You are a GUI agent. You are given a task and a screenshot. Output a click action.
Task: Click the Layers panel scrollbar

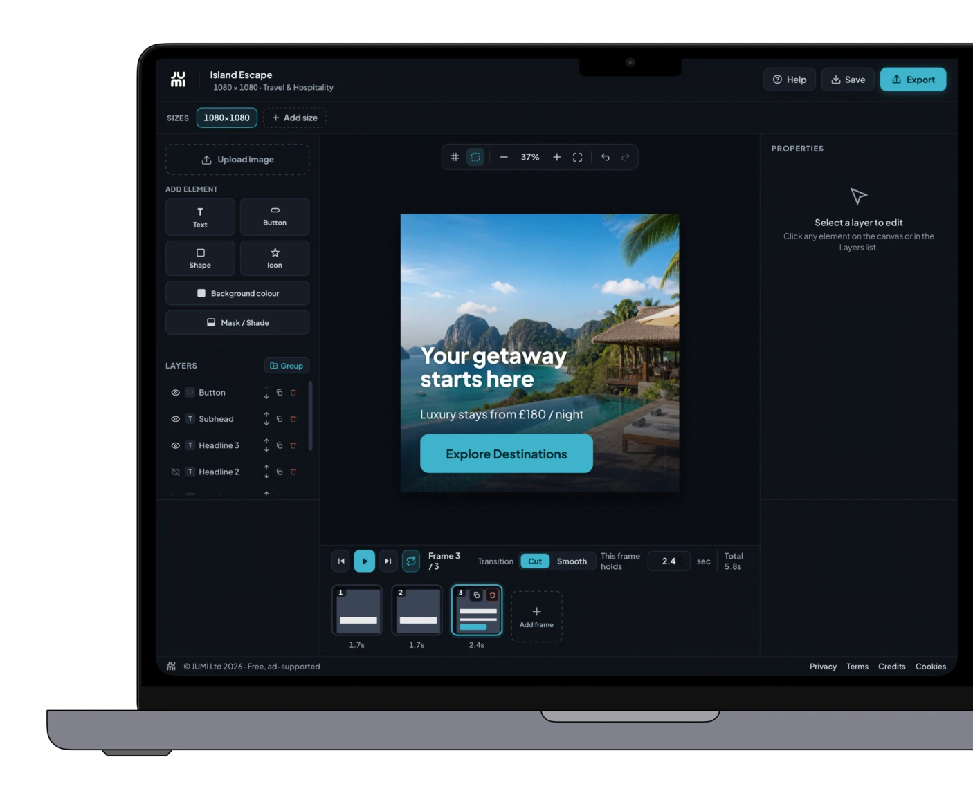[x=310, y=416]
